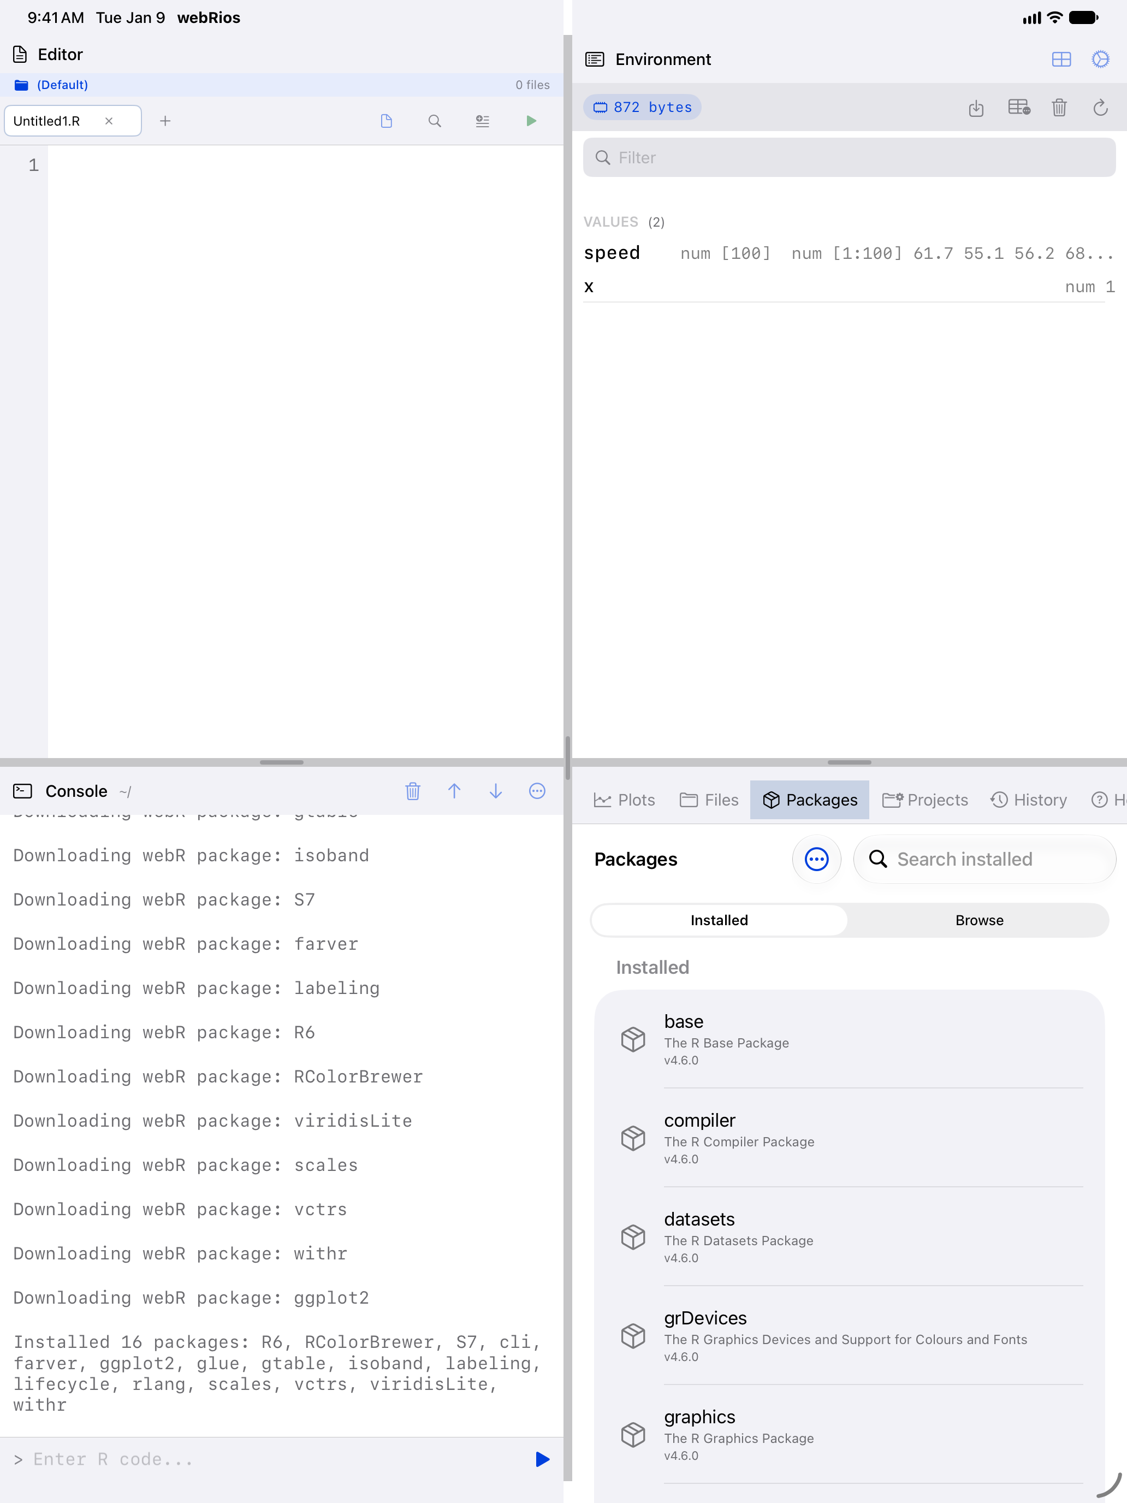Image resolution: width=1127 pixels, height=1503 pixels.
Task: Open the History tab
Action: click(1029, 800)
